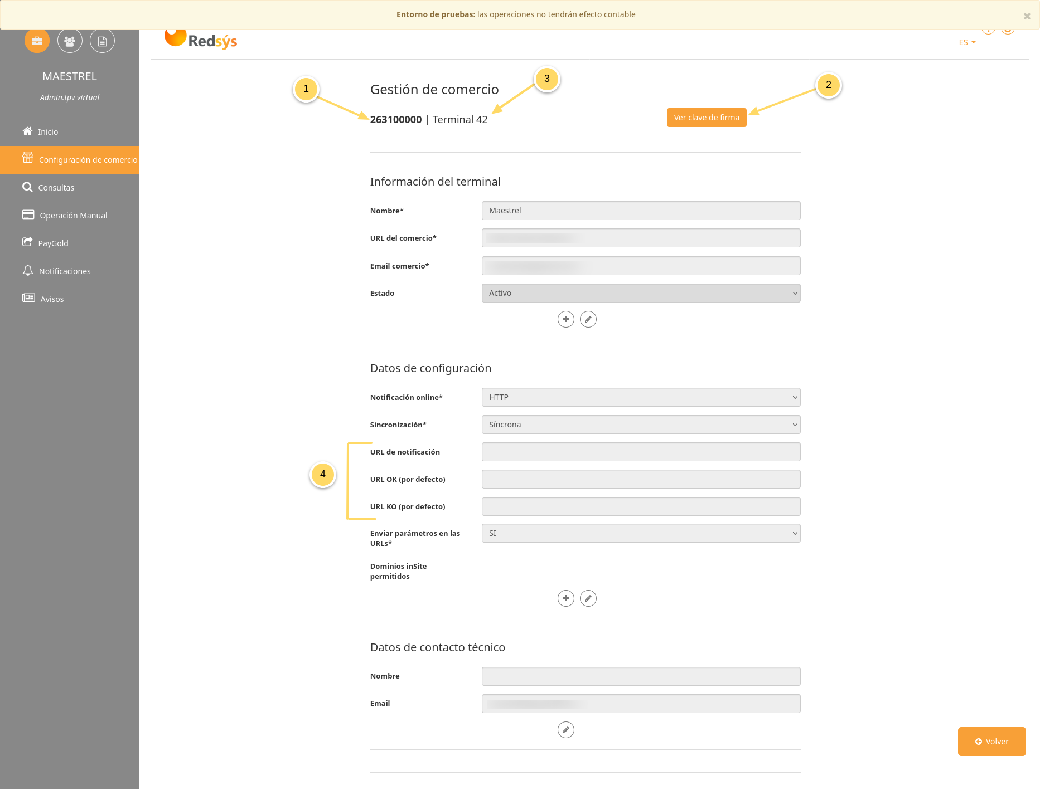Dismiss the Entorno de pruebas banner
Screen dimensions: 1040x790
[x=1027, y=16]
